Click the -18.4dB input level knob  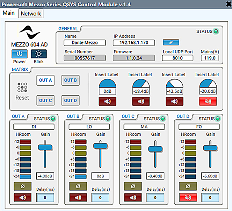coord(141,84)
